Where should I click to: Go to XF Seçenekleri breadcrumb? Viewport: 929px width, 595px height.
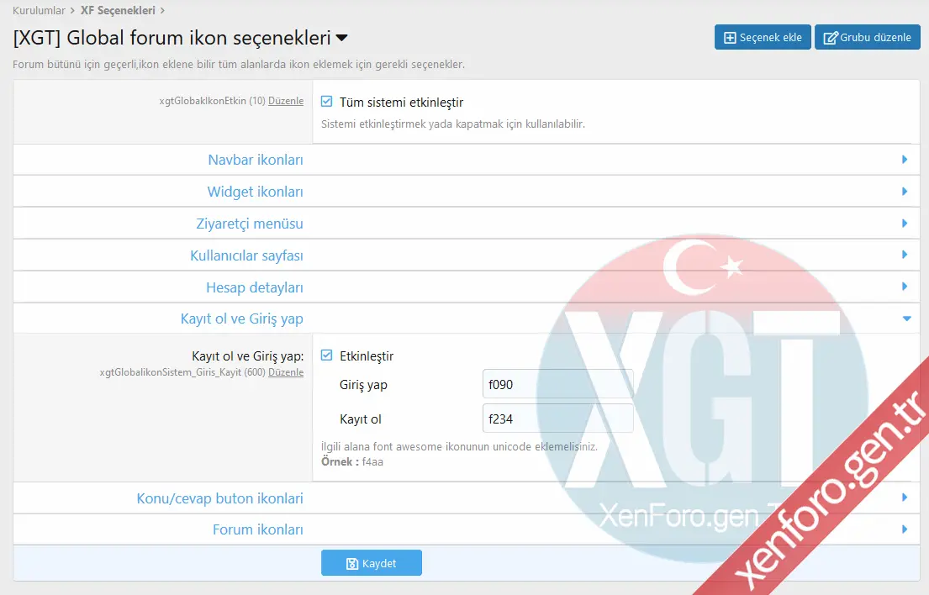(118, 10)
